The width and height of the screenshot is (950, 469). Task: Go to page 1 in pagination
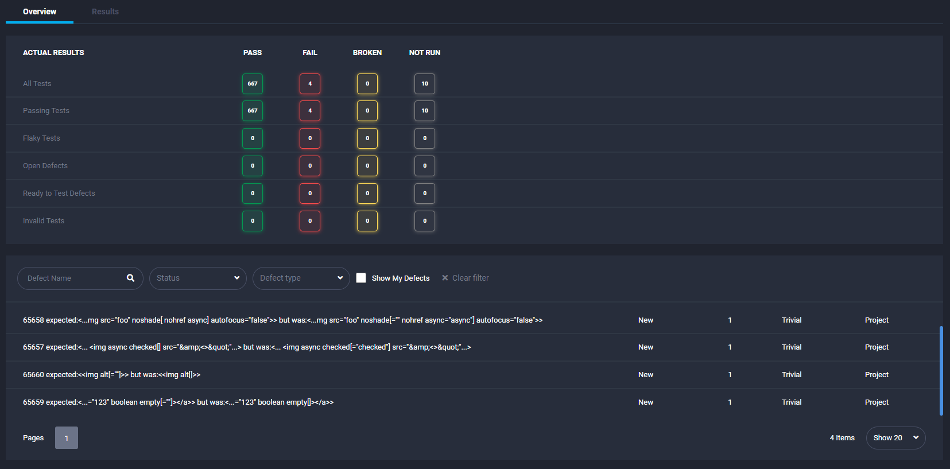click(x=67, y=438)
